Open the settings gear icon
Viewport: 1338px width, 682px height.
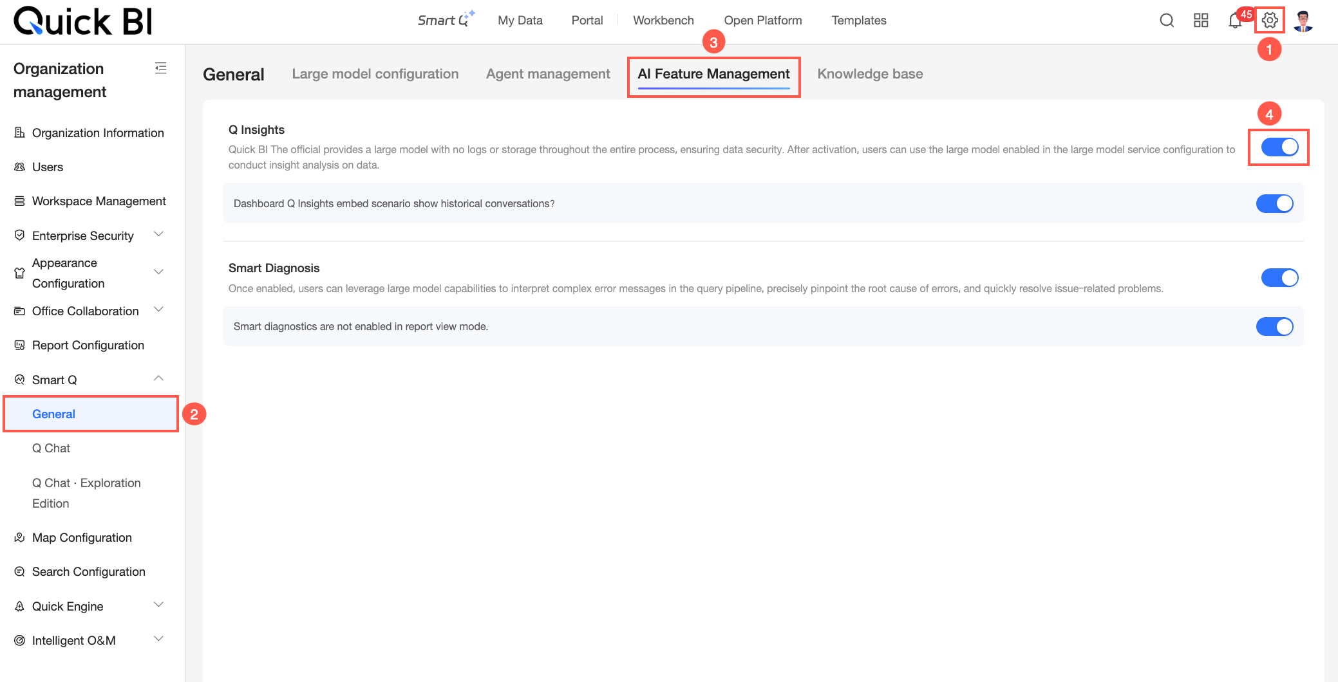click(1270, 21)
